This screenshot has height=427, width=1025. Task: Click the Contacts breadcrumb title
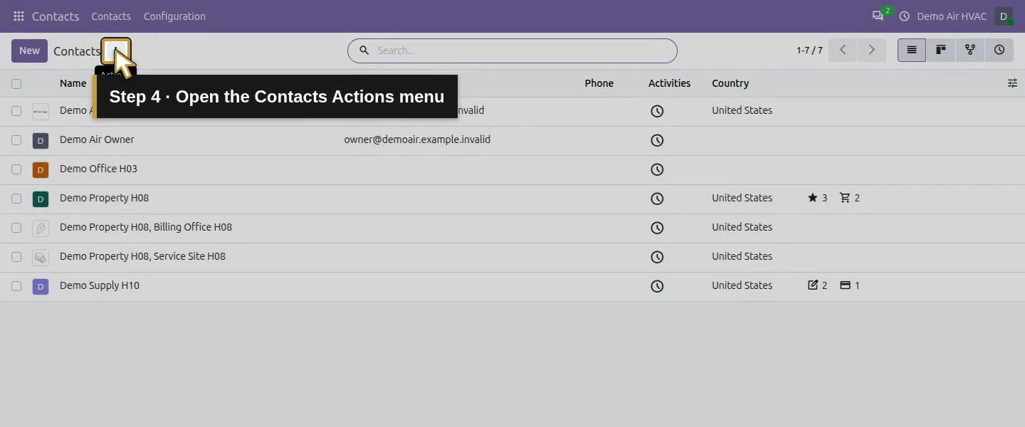pos(77,51)
